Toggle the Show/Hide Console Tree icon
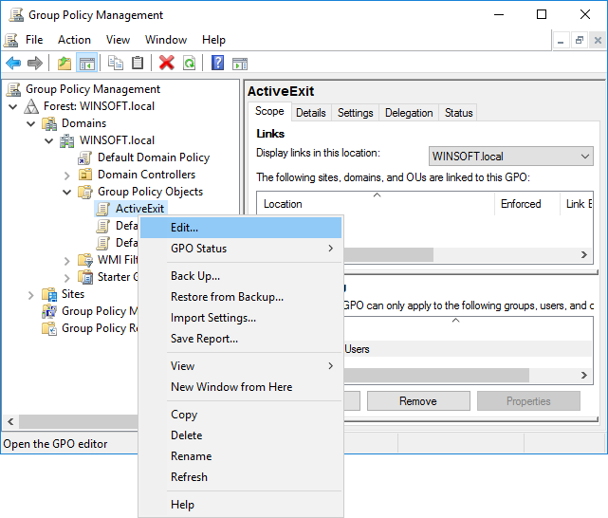 pyautogui.click(x=87, y=63)
